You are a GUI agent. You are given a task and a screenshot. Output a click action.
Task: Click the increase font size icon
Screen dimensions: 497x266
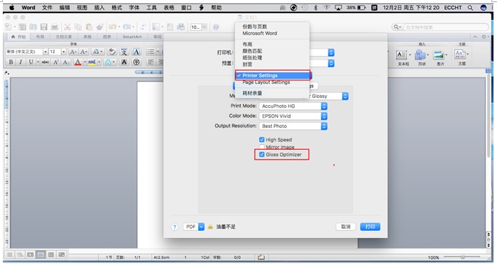[73, 52]
